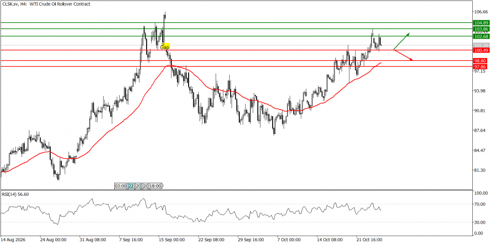Click the 'RSI(14) 56.60' indicator label
494x244 pixels.
(15, 194)
